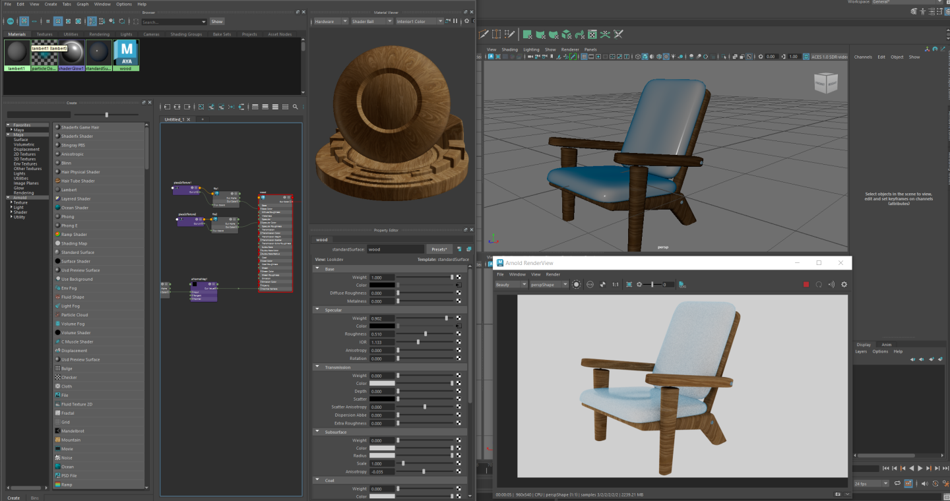Switch to the Shading Groups tab
950x501 pixels.
pyautogui.click(x=186, y=34)
